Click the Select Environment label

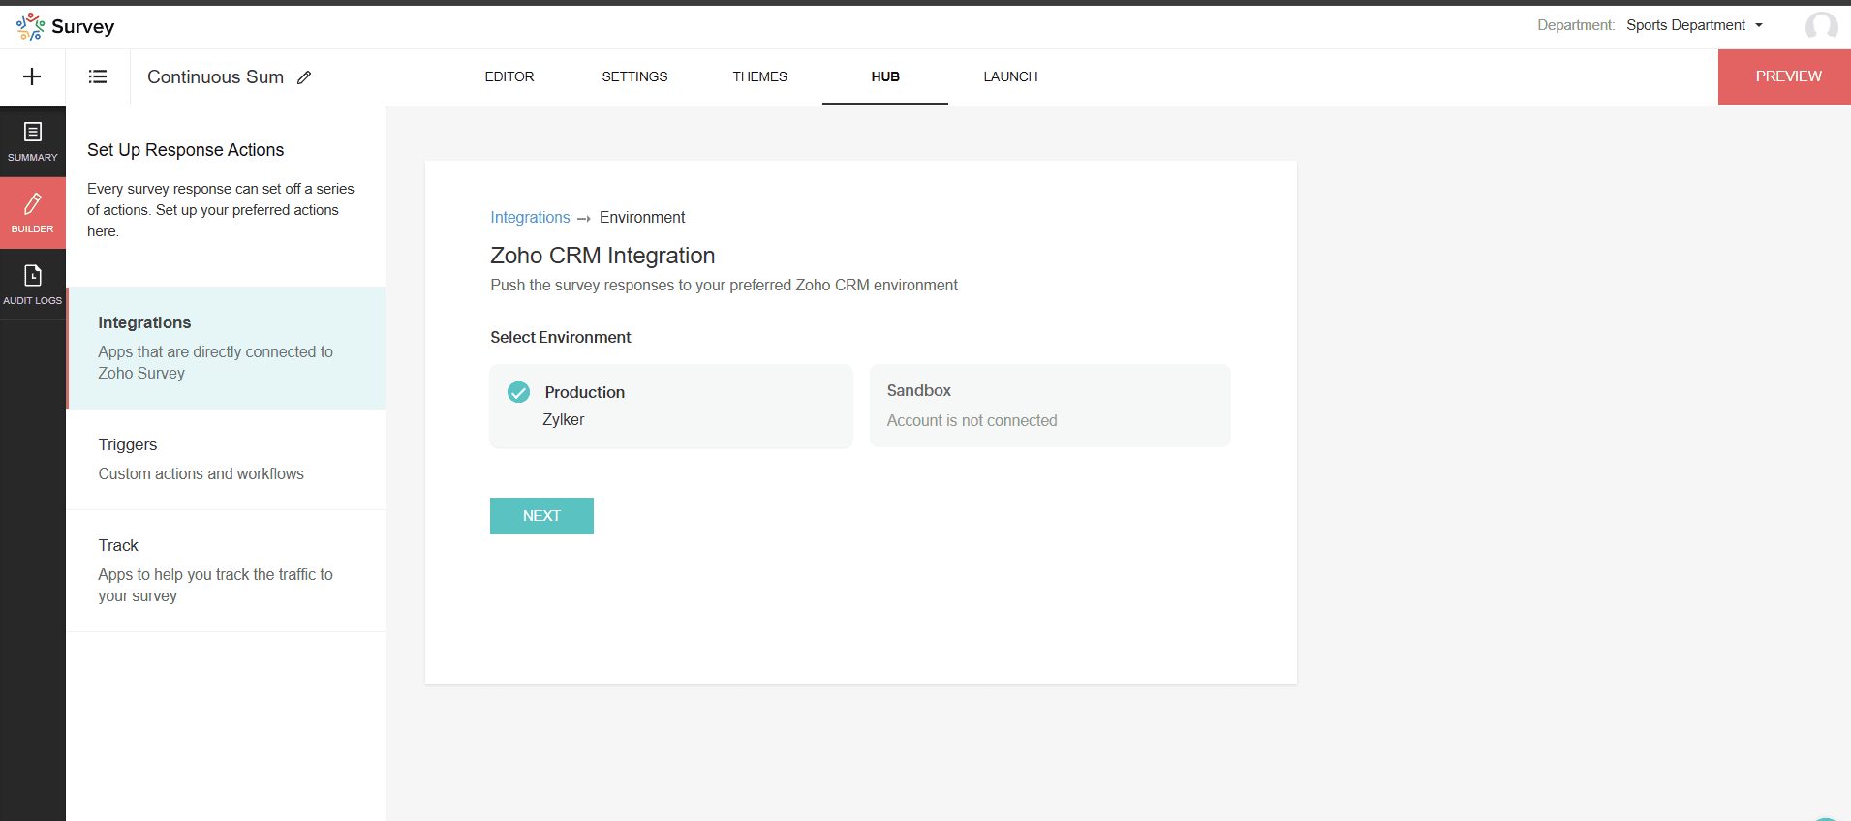point(561,337)
